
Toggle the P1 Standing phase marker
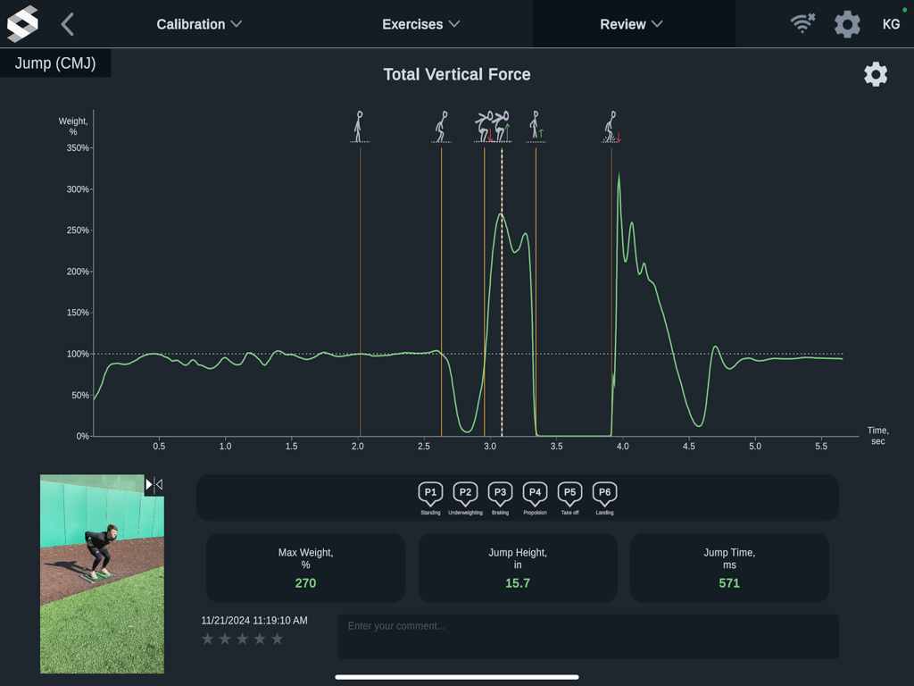pyautogui.click(x=430, y=492)
